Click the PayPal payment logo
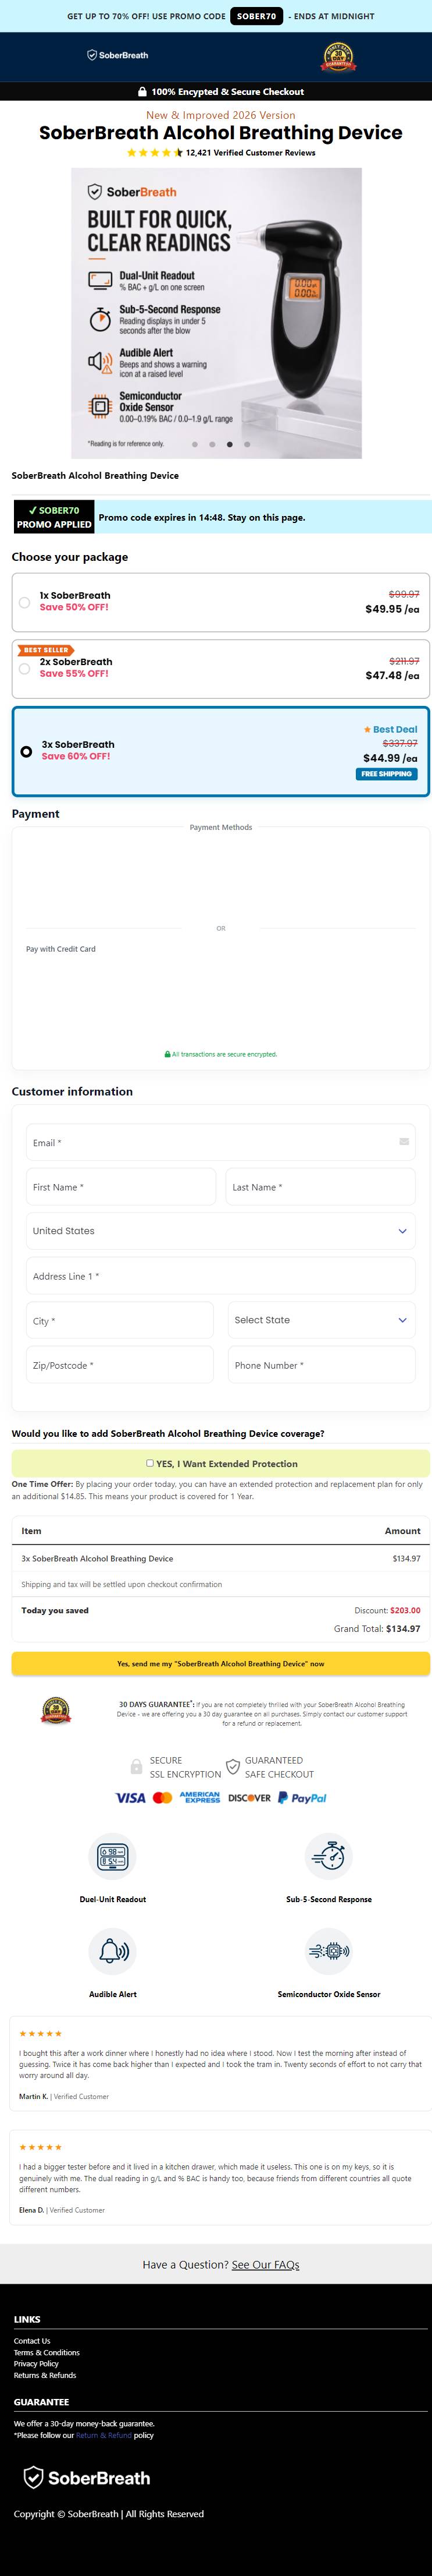 click(x=302, y=1797)
